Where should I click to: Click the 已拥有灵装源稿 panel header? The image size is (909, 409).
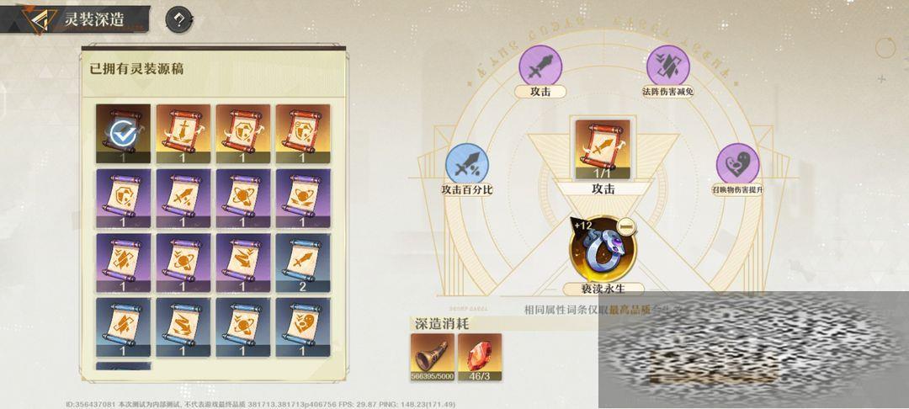(x=137, y=68)
